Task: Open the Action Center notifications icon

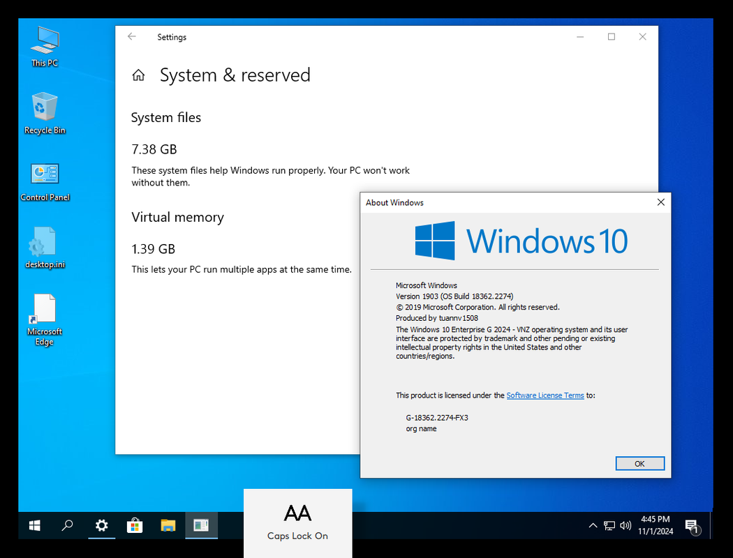Action: click(693, 526)
